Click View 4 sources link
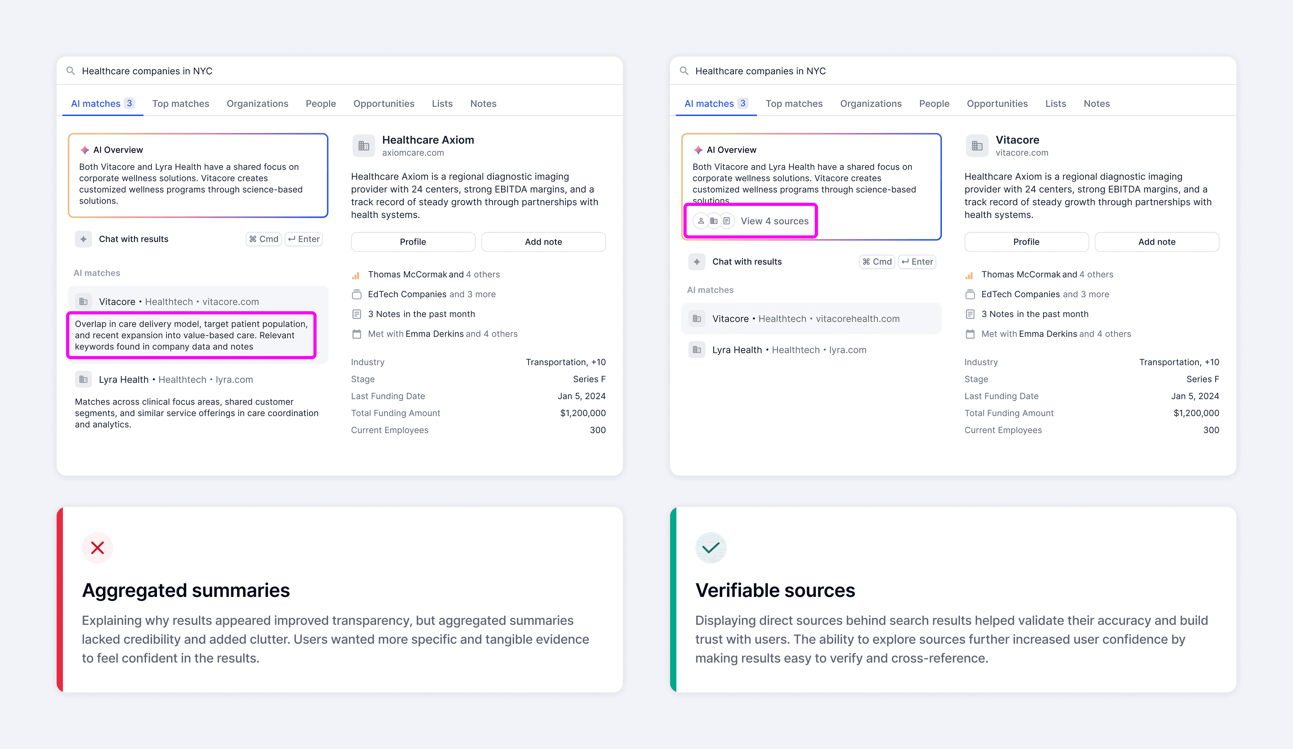The width and height of the screenshot is (1293, 749). click(775, 221)
